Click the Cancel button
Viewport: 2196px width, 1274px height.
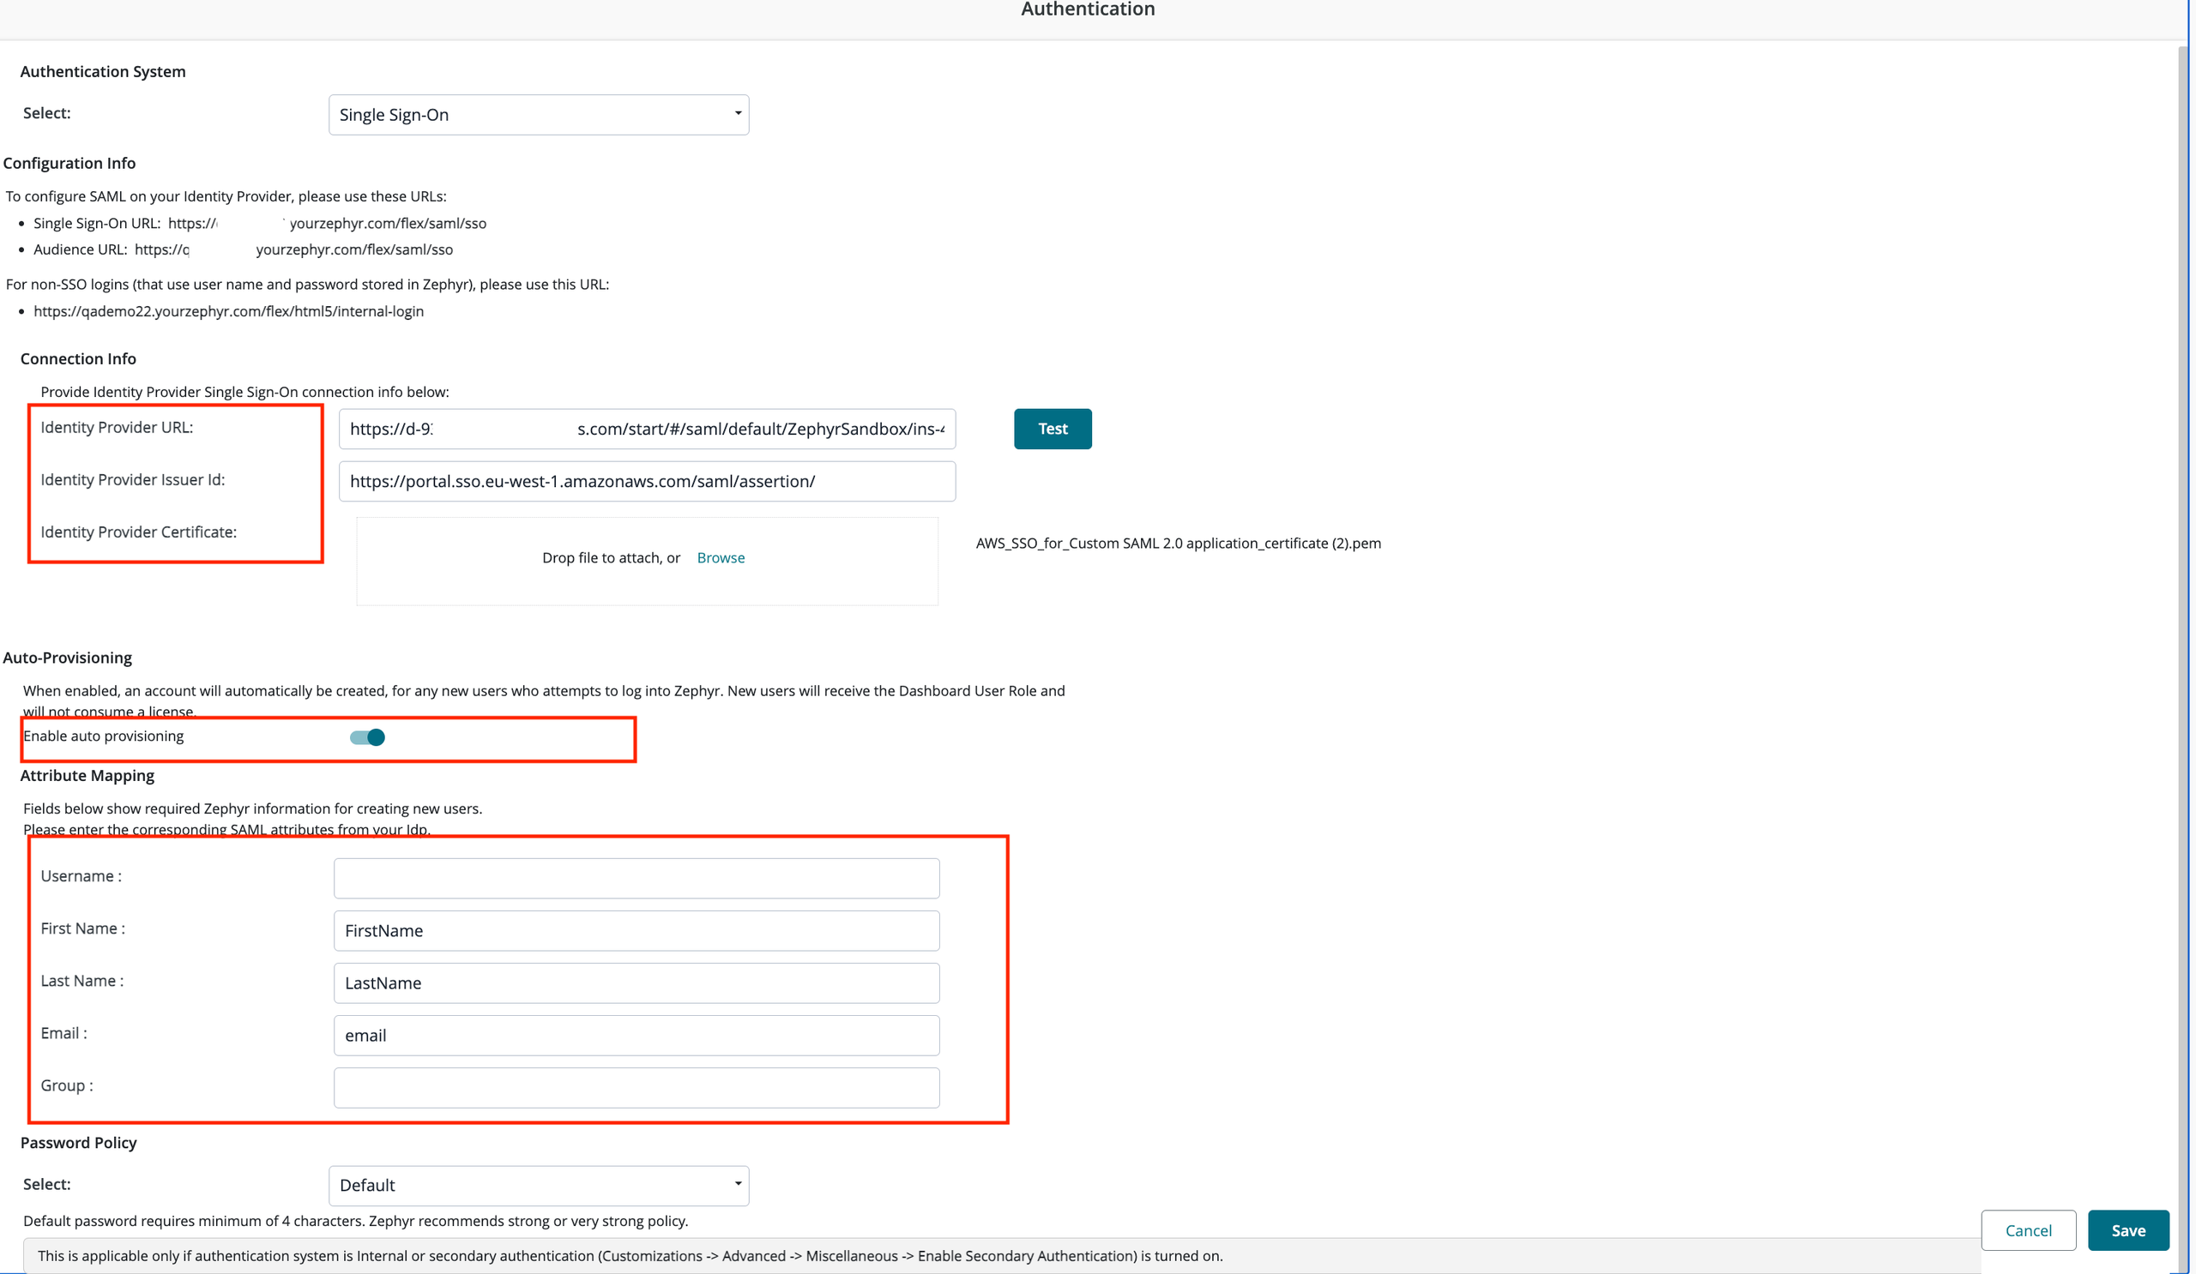pyautogui.click(x=2028, y=1229)
